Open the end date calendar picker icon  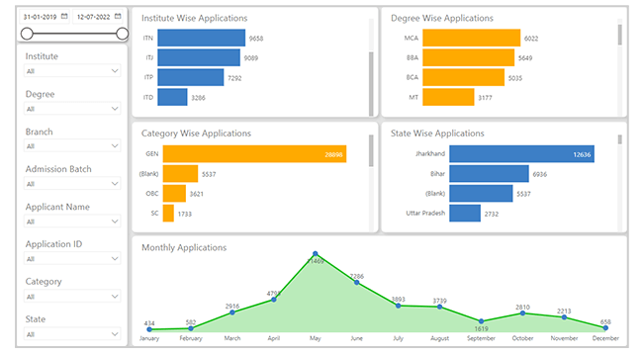click(118, 17)
